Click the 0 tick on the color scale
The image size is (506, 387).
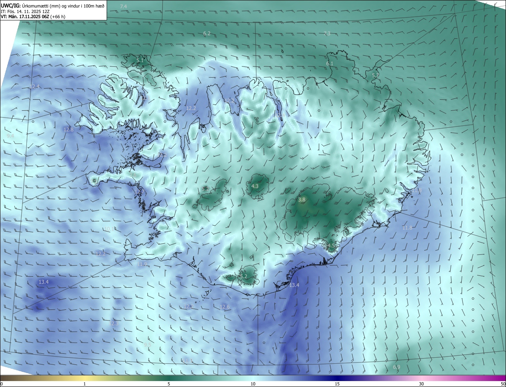click(x=2, y=384)
